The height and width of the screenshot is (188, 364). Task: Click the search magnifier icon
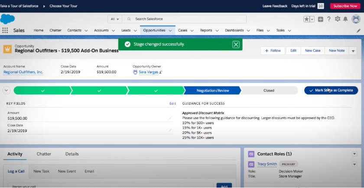point(129,19)
